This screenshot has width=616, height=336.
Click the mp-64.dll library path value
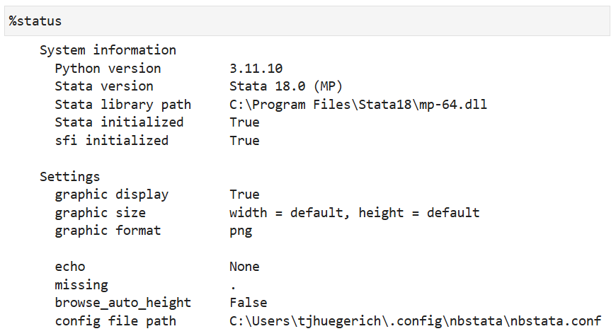click(x=358, y=105)
